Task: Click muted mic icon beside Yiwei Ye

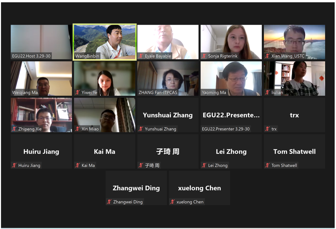Action: click(x=78, y=93)
